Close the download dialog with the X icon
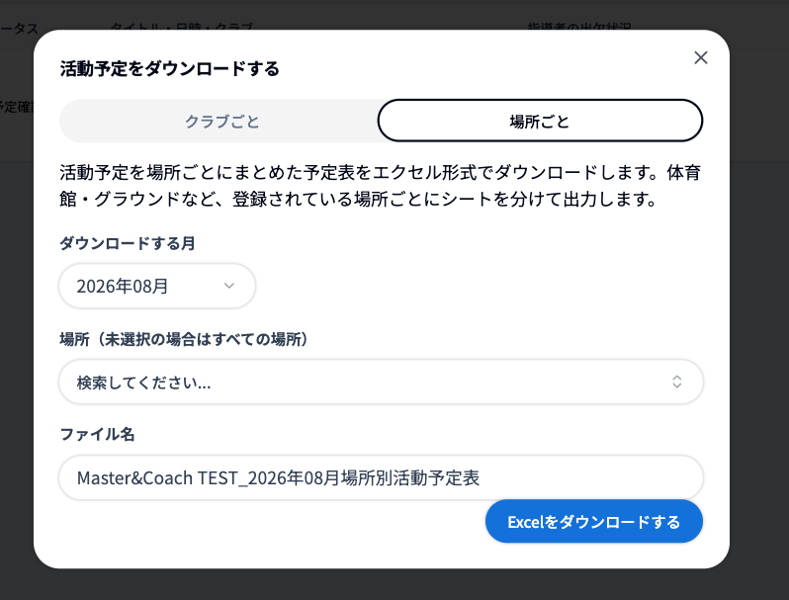 point(700,58)
